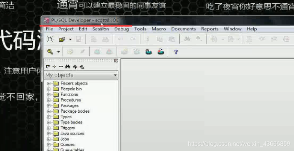Viewport: 294px width, 151px height.
Task: Open the Help menu
Action: (x=252, y=29)
